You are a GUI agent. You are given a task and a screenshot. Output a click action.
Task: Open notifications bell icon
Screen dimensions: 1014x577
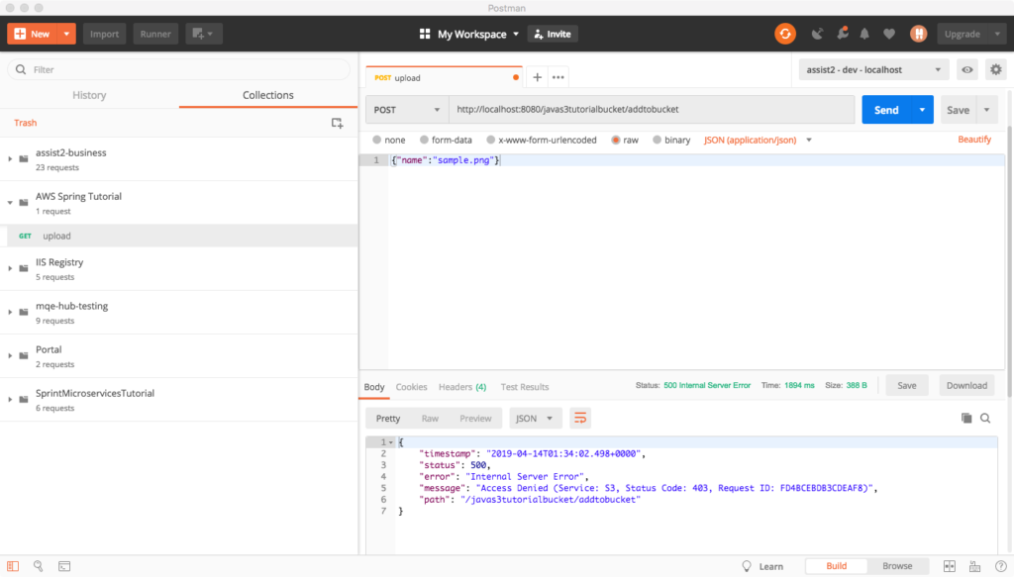tap(864, 34)
